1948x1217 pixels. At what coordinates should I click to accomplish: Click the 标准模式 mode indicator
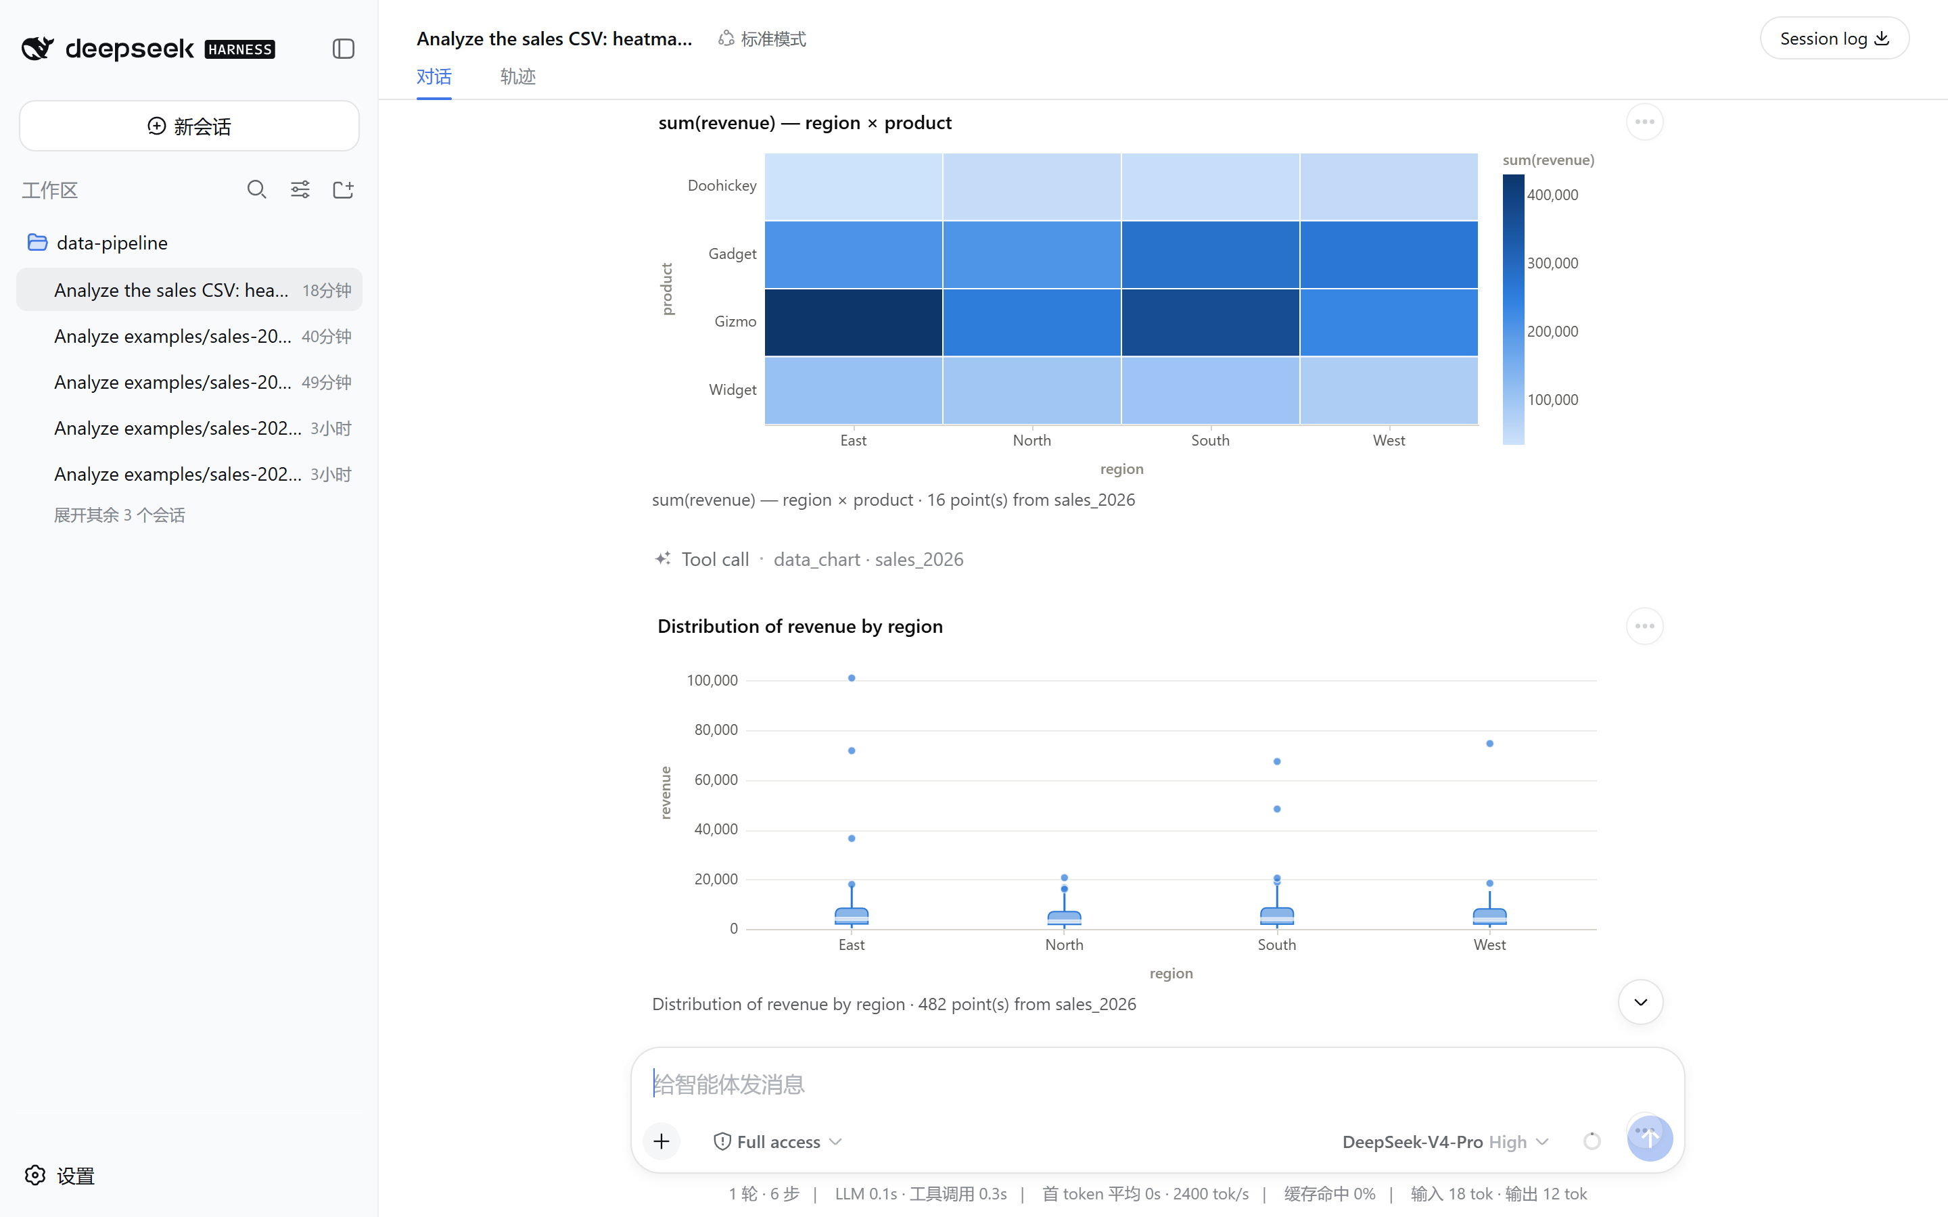point(762,39)
